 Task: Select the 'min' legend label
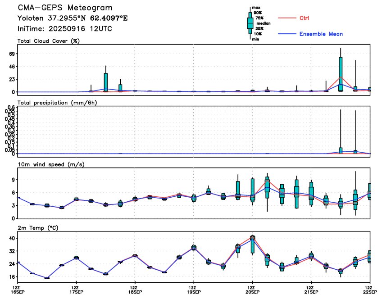pos(255,39)
